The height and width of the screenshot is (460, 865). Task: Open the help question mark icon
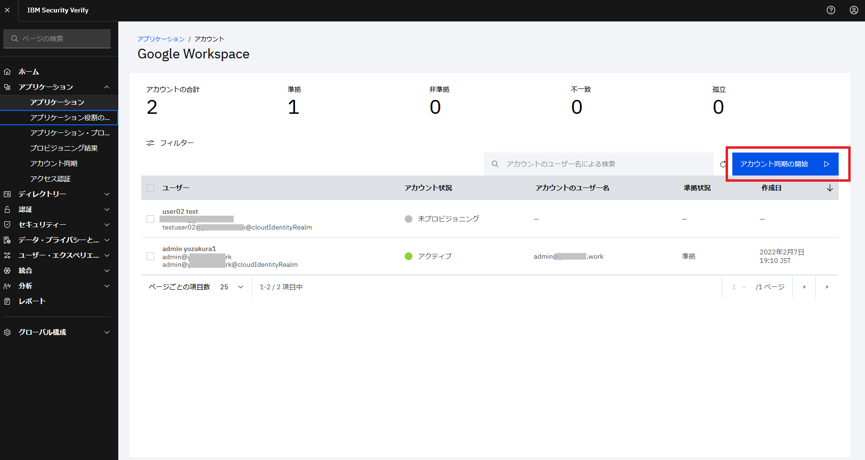[831, 10]
